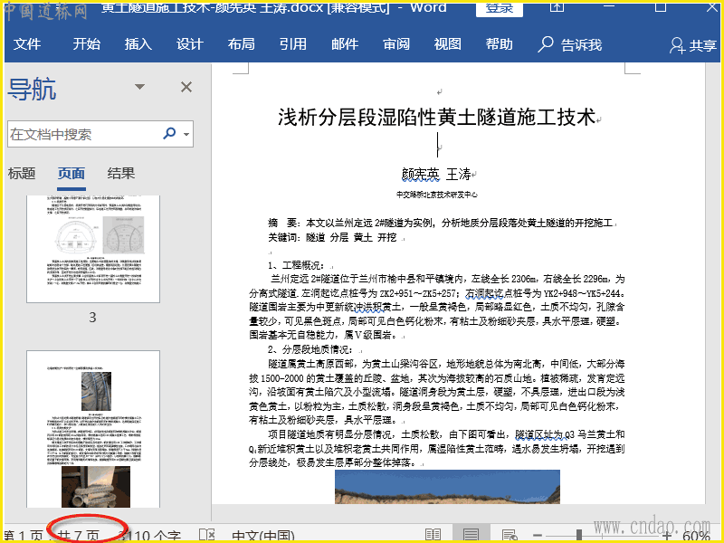The width and height of the screenshot is (724, 543).
Task: Close the 导航 navigation pane
Action: pyautogui.click(x=186, y=87)
